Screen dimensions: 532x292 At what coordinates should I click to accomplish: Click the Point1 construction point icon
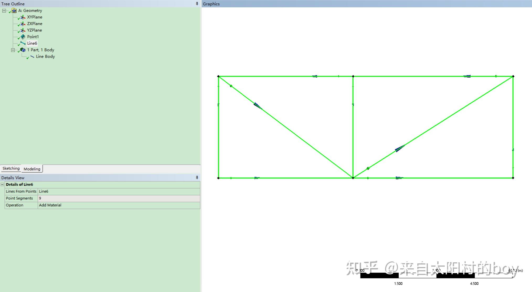pyautogui.click(x=23, y=37)
